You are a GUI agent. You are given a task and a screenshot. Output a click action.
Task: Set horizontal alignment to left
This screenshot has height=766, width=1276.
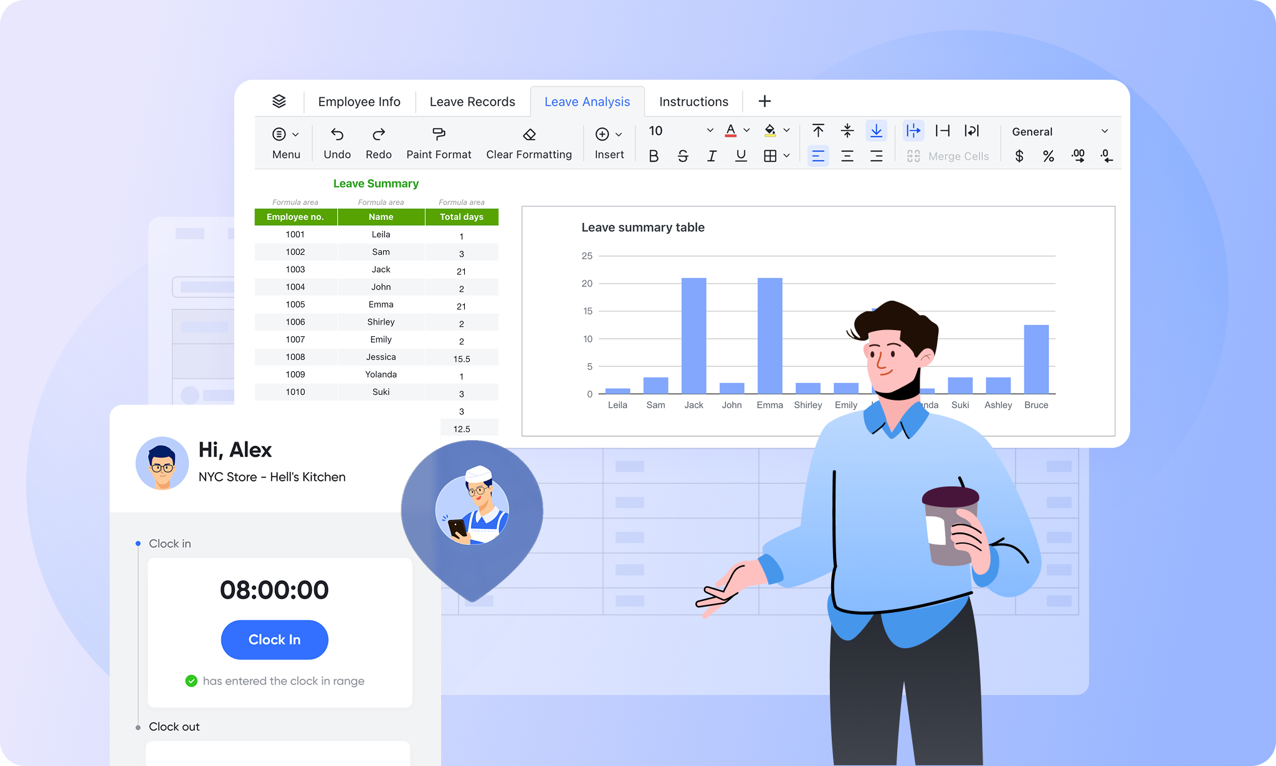point(818,156)
